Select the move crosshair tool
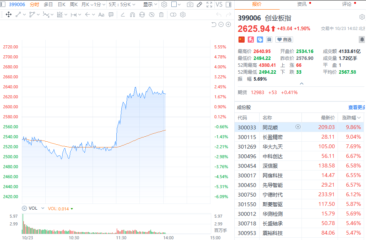Image resolution: width=366 pixels, height=240 pixels. coord(8,15)
